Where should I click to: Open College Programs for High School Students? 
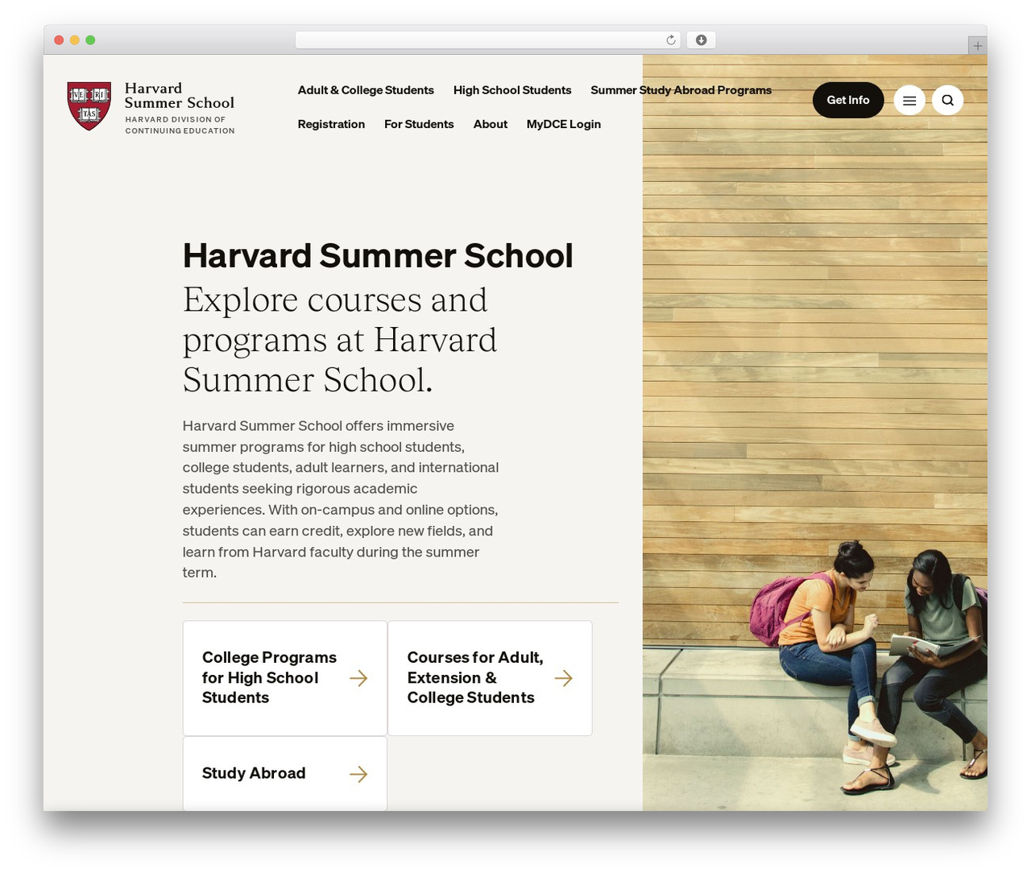pyautogui.click(x=285, y=678)
